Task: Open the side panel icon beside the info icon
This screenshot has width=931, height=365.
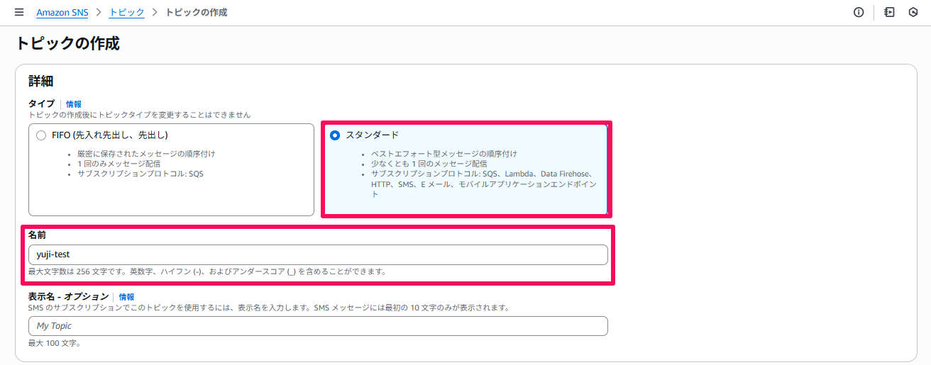Action: 889,12
